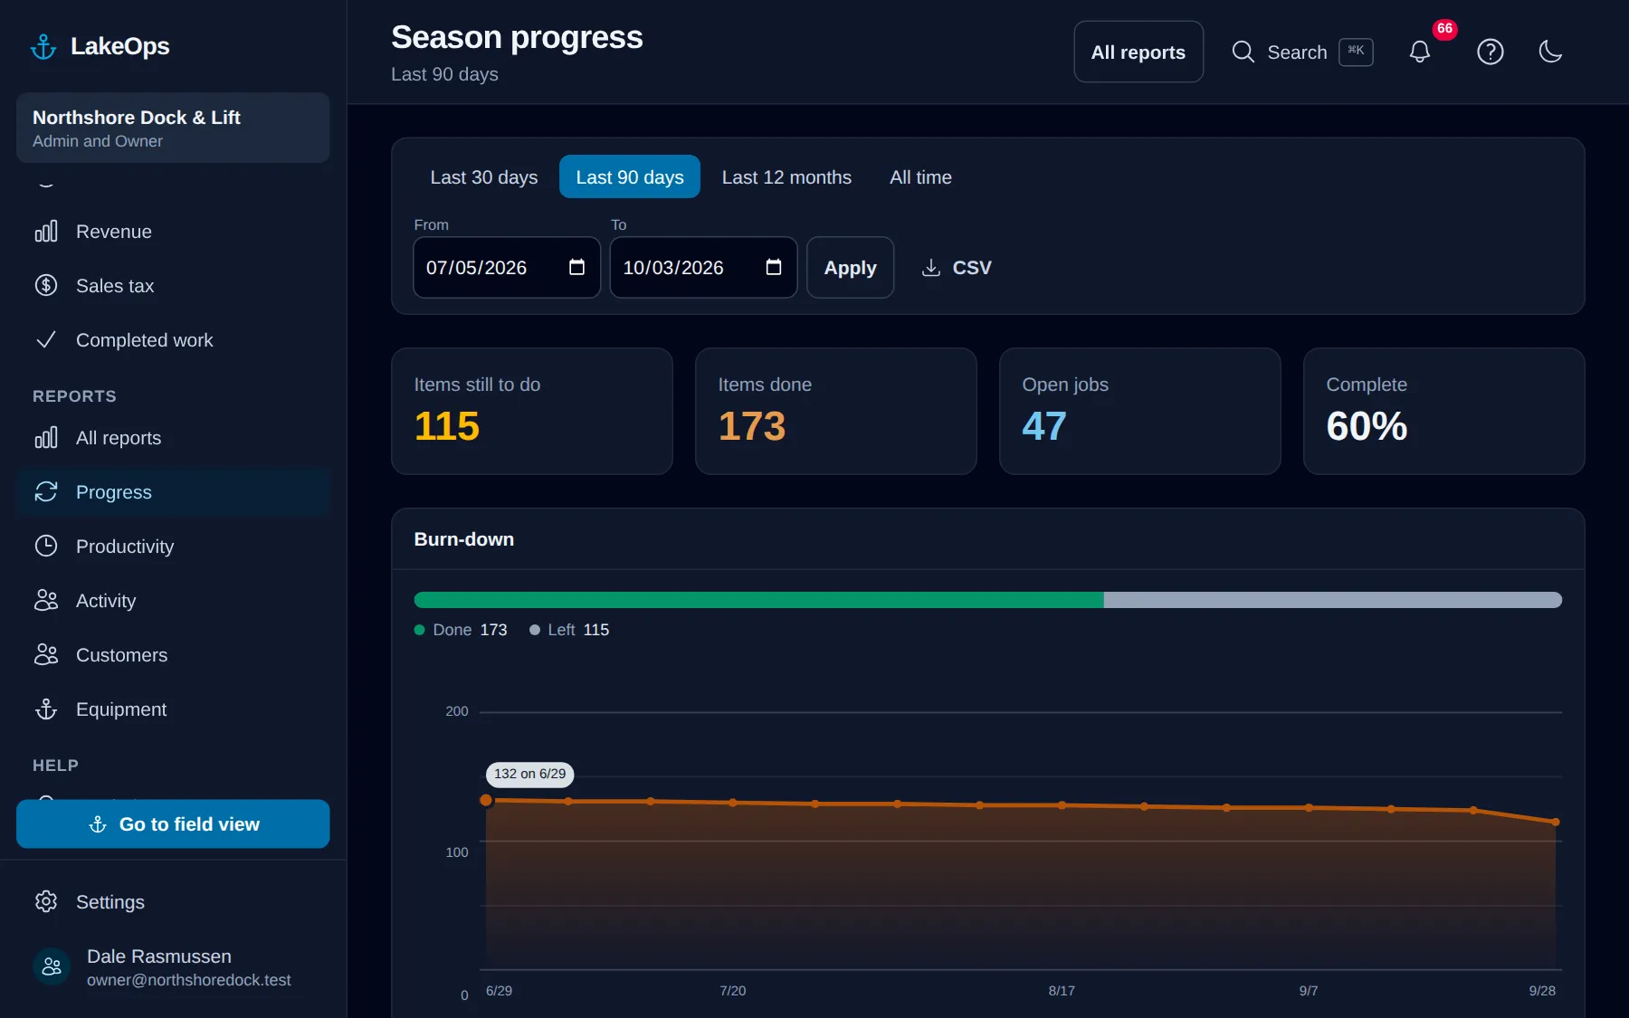Click the From date field 07/05/2026
Viewport: 1629px width, 1018px height.
[507, 268]
